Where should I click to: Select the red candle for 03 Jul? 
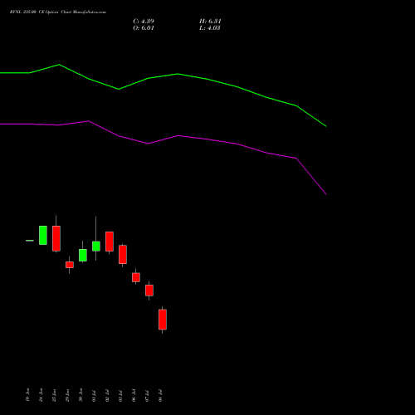(x=123, y=254)
